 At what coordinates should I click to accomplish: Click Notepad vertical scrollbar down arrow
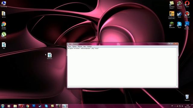tap(177, 85)
